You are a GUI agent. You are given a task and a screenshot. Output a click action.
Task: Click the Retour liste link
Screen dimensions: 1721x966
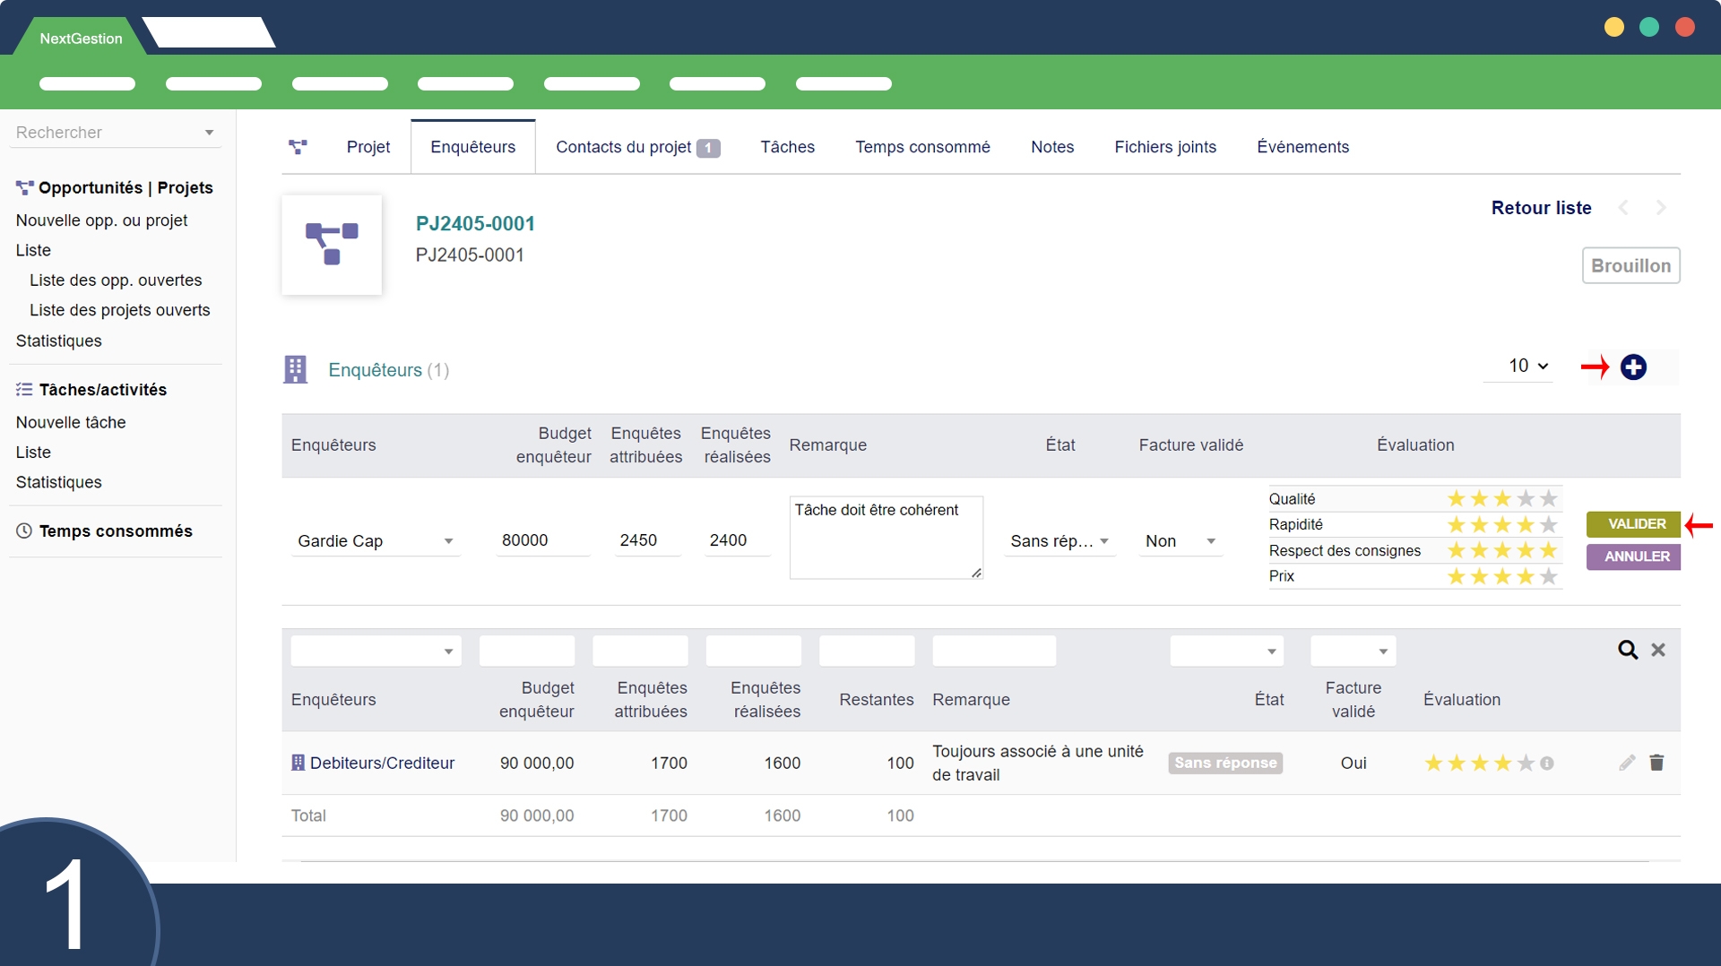pos(1541,208)
